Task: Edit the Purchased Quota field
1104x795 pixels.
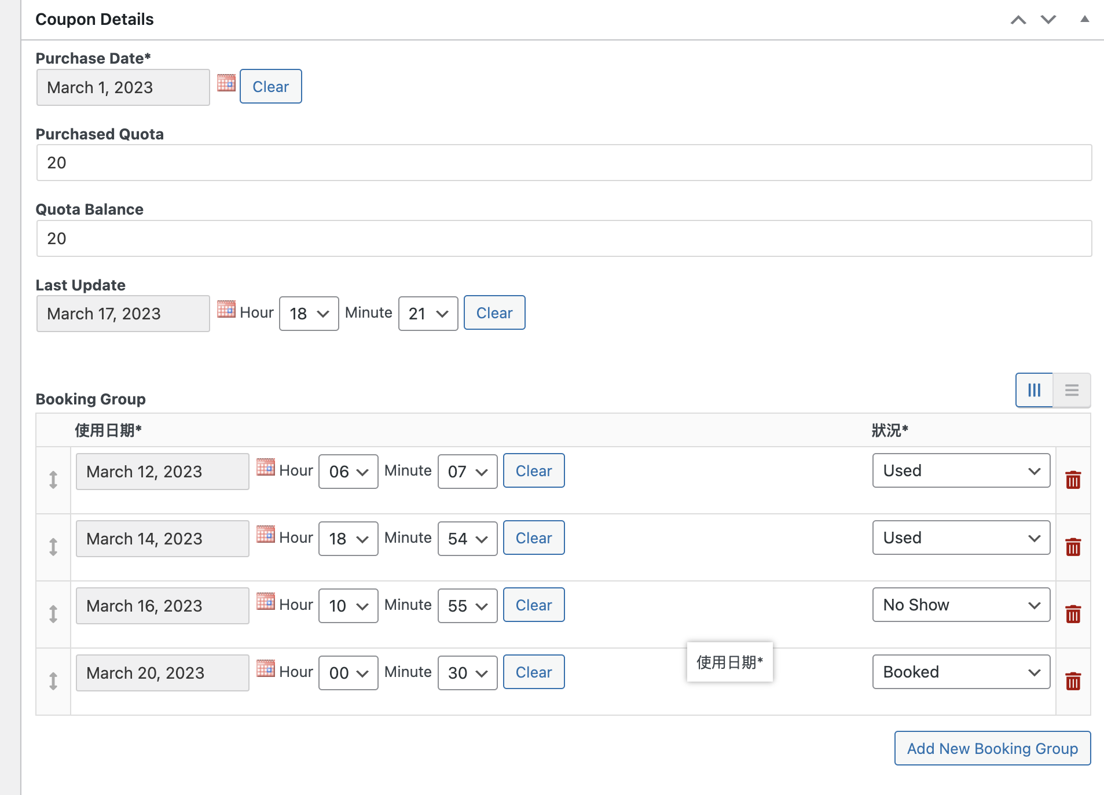Action: 564,163
